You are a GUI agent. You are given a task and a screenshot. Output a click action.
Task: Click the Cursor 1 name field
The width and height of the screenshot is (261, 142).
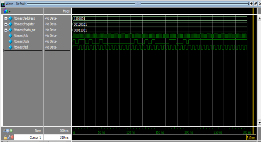(x=28, y=137)
